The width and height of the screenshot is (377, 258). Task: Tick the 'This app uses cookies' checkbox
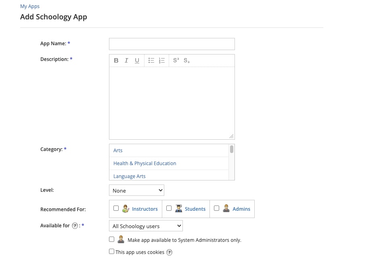tap(111, 252)
